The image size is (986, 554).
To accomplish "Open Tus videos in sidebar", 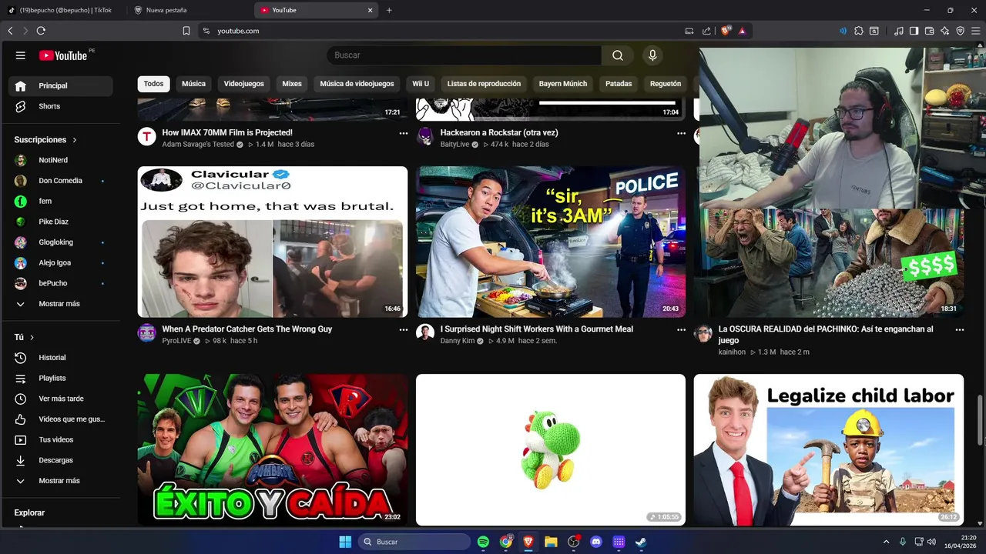I will (x=60, y=439).
